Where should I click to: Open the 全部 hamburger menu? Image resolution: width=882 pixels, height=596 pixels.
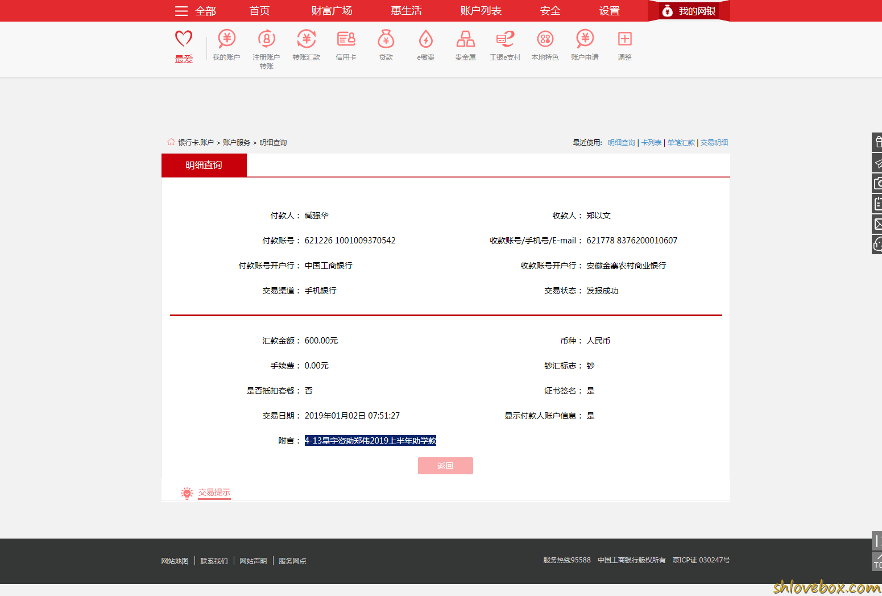tap(195, 11)
